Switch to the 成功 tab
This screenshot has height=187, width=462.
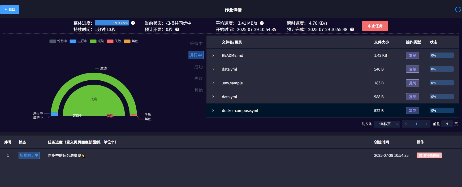[x=198, y=67]
